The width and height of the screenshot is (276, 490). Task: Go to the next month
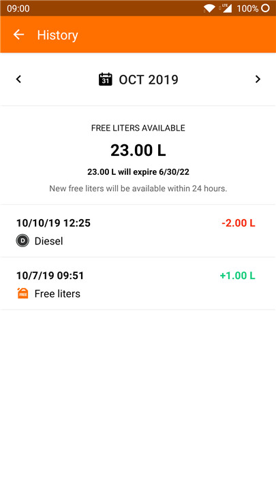tap(258, 80)
